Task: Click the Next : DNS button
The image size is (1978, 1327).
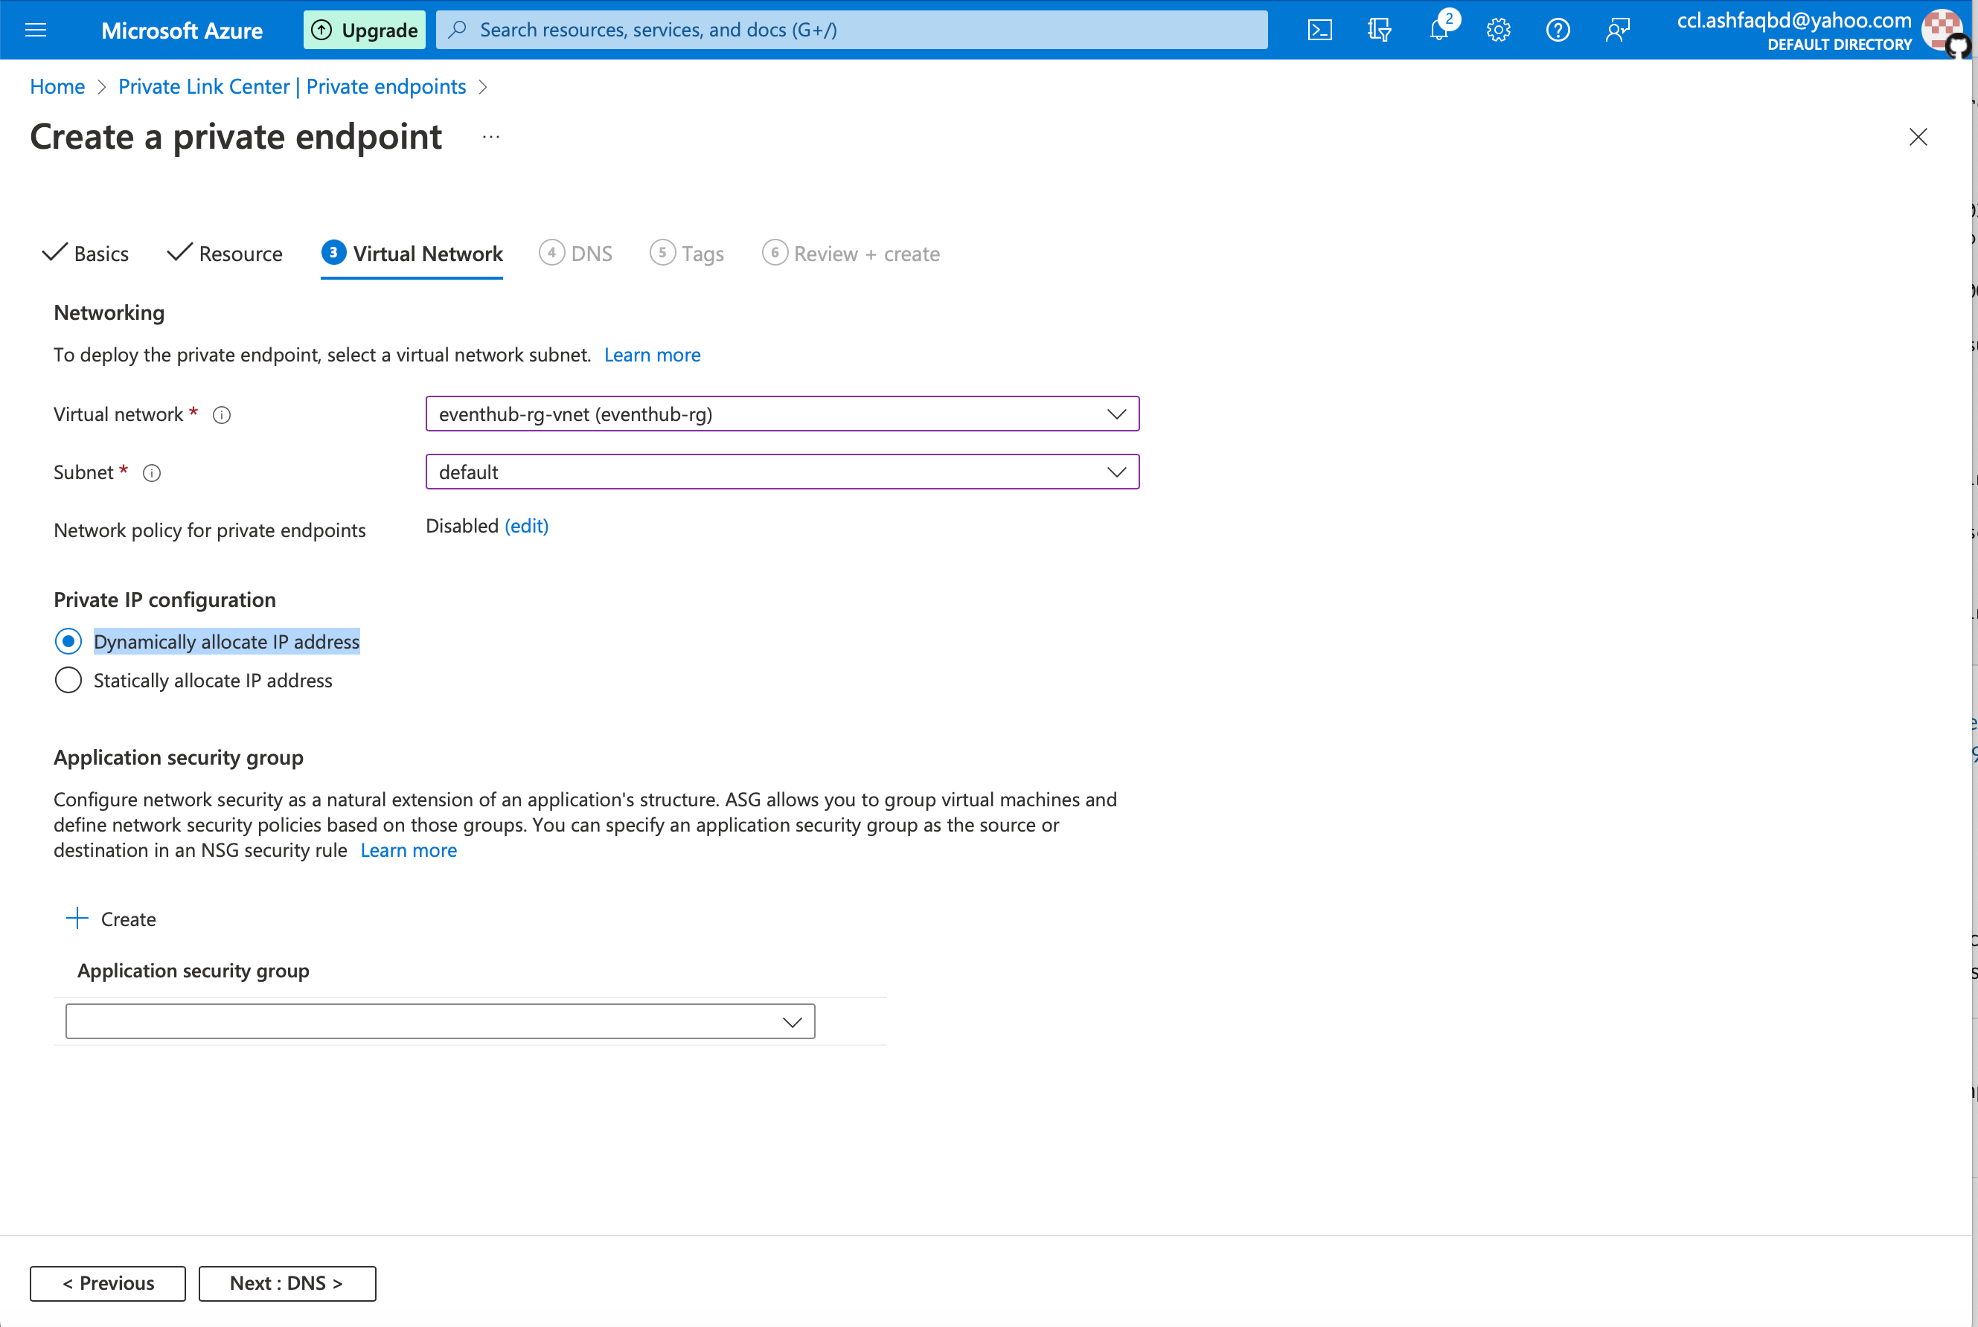Action: point(287,1283)
